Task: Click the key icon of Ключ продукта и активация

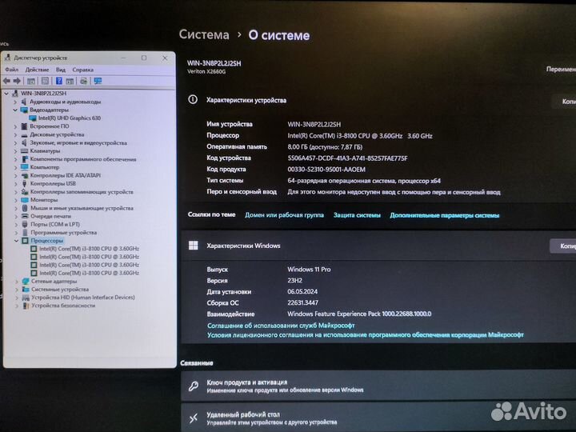Action: [194, 386]
